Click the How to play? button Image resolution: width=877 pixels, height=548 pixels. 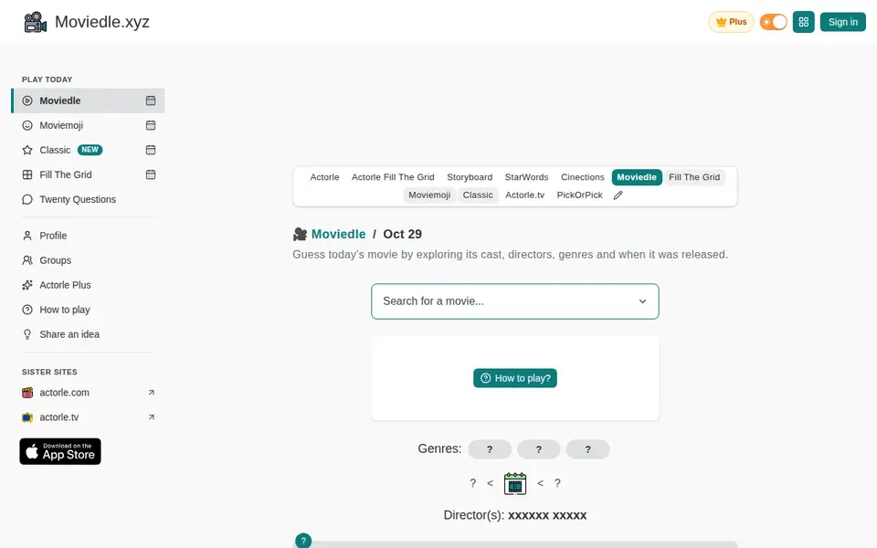pos(515,378)
